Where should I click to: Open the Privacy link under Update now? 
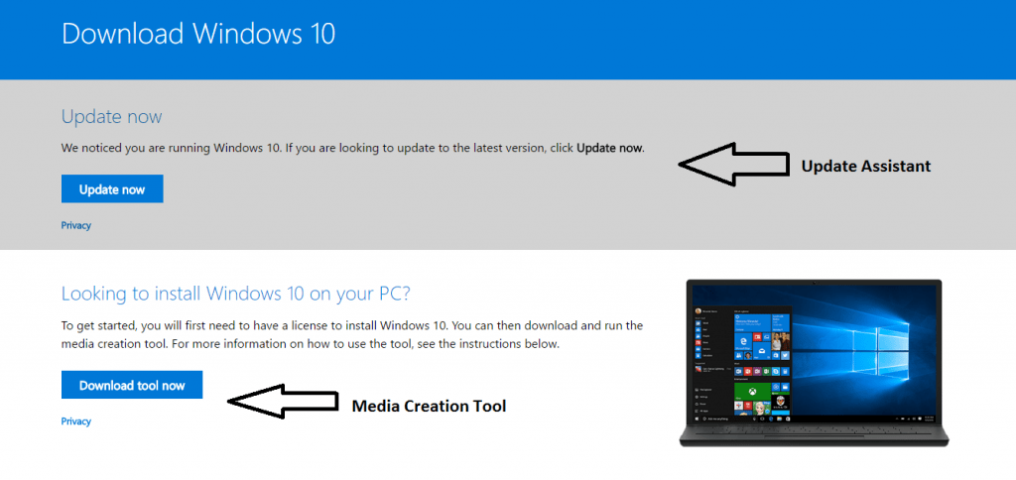pos(75,225)
